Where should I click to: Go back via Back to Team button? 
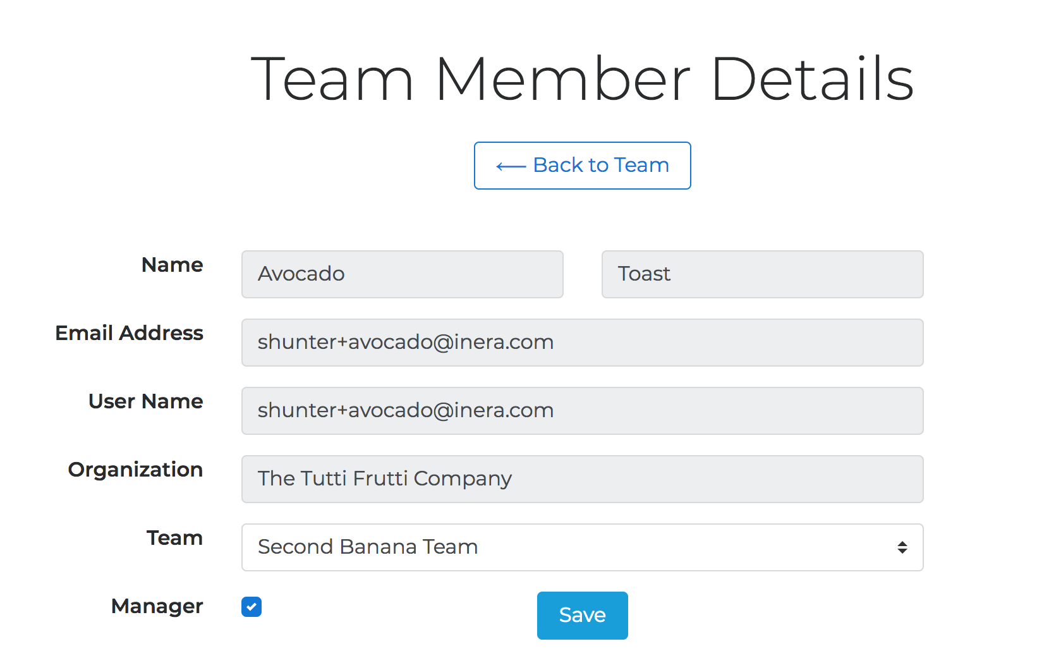click(582, 166)
